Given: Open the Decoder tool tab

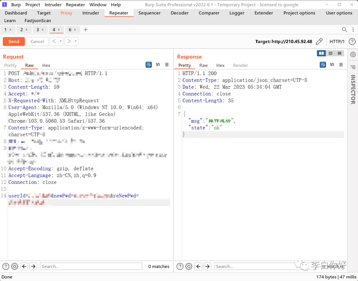Looking at the screenshot, I should [180, 13].
